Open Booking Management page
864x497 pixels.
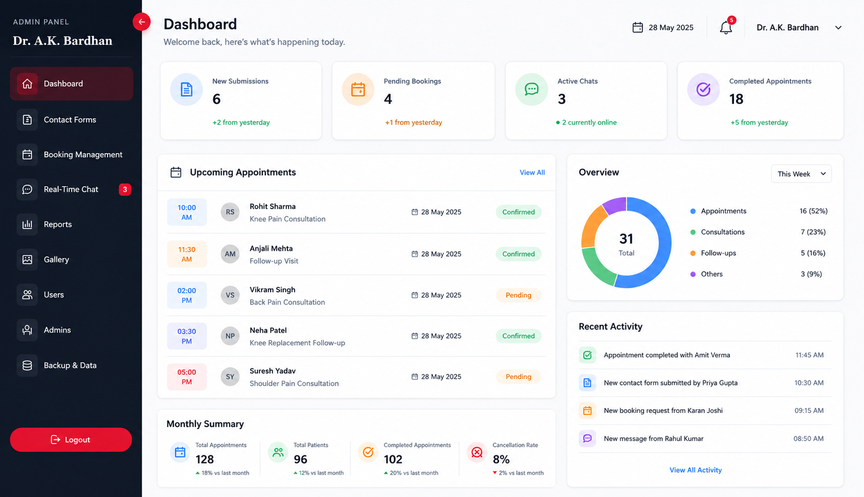tap(72, 155)
